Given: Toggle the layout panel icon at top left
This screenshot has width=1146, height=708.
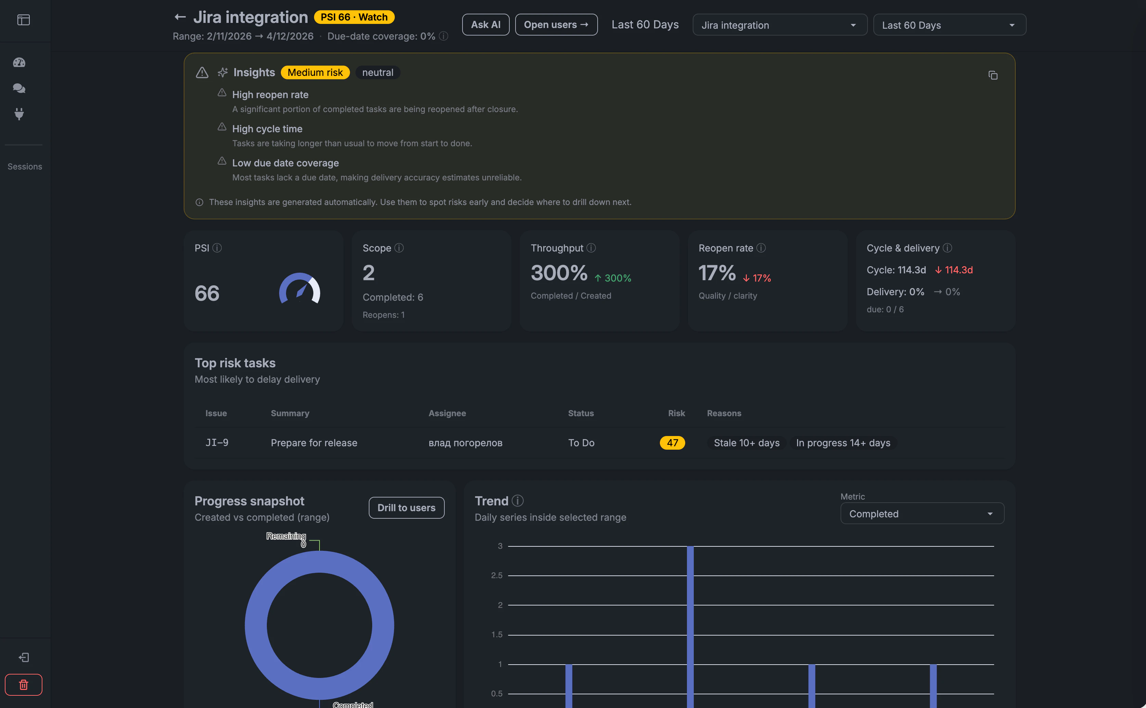Looking at the screenshot, I should (x=24, y=20).
